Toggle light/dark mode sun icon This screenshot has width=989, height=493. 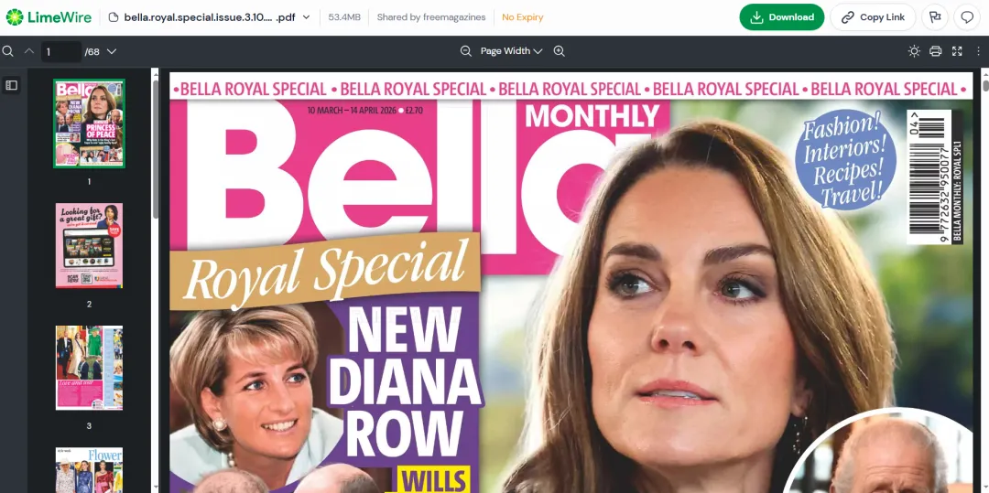pyautogui.click(x=914, y=51)
